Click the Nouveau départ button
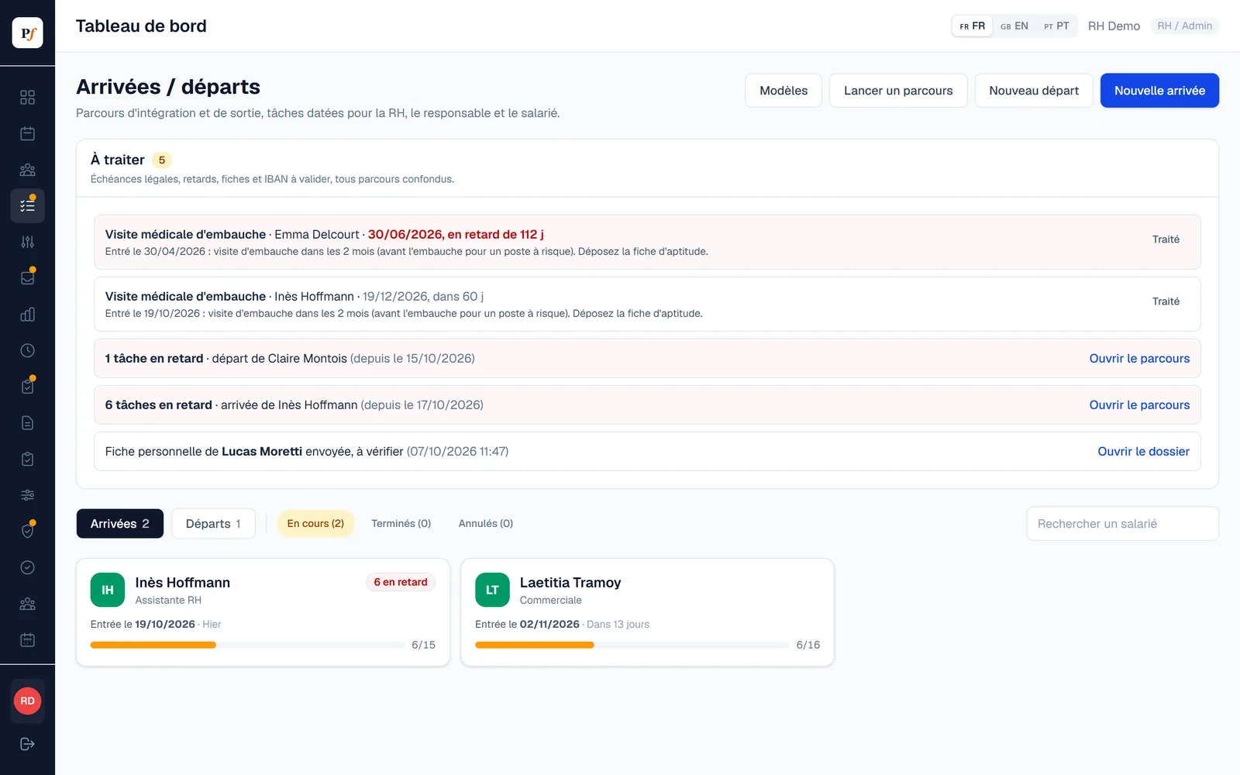The height and width of the screenshot is (775, 1240). click(x=1034, y=91)
